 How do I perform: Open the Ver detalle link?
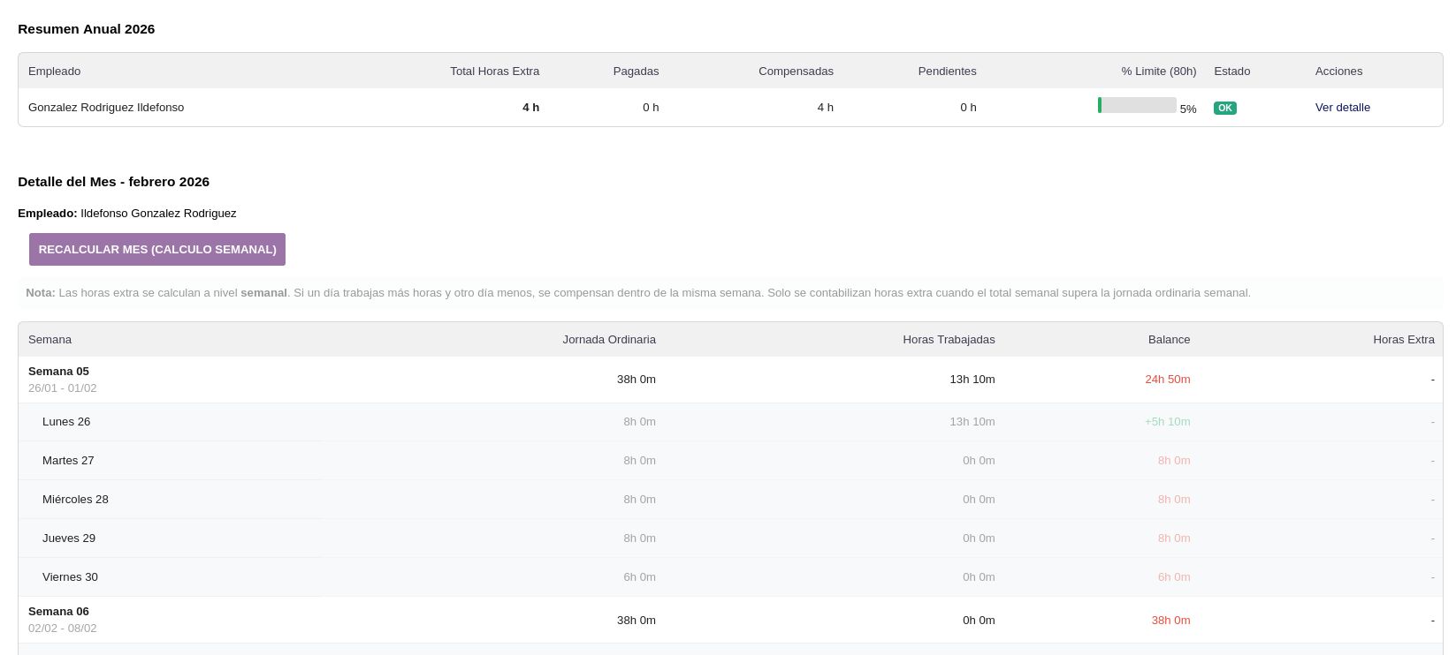[x=1342, y=108]
